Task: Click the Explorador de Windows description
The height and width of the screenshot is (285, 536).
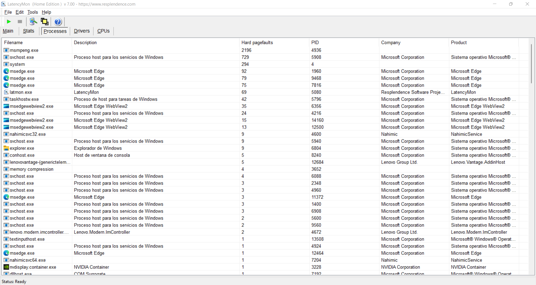Action: (98, 148)
